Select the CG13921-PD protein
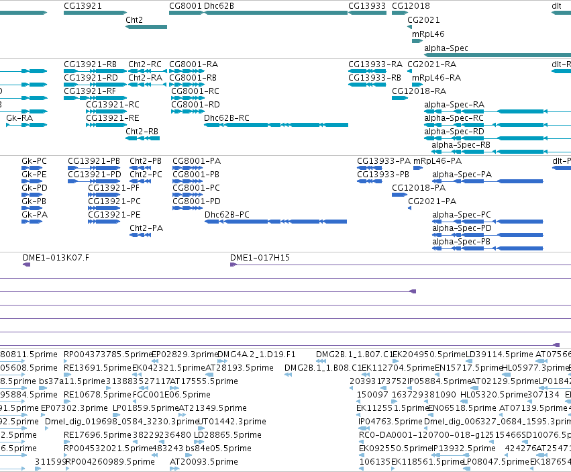This screenshot has width=571, height=472. pos(94,181)
